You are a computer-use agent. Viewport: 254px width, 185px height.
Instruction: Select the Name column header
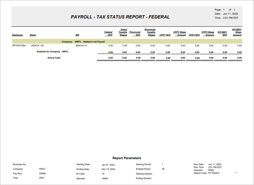(x=33, y=35)
